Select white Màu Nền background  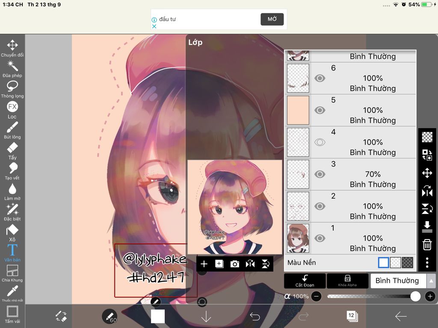point(384,263)
